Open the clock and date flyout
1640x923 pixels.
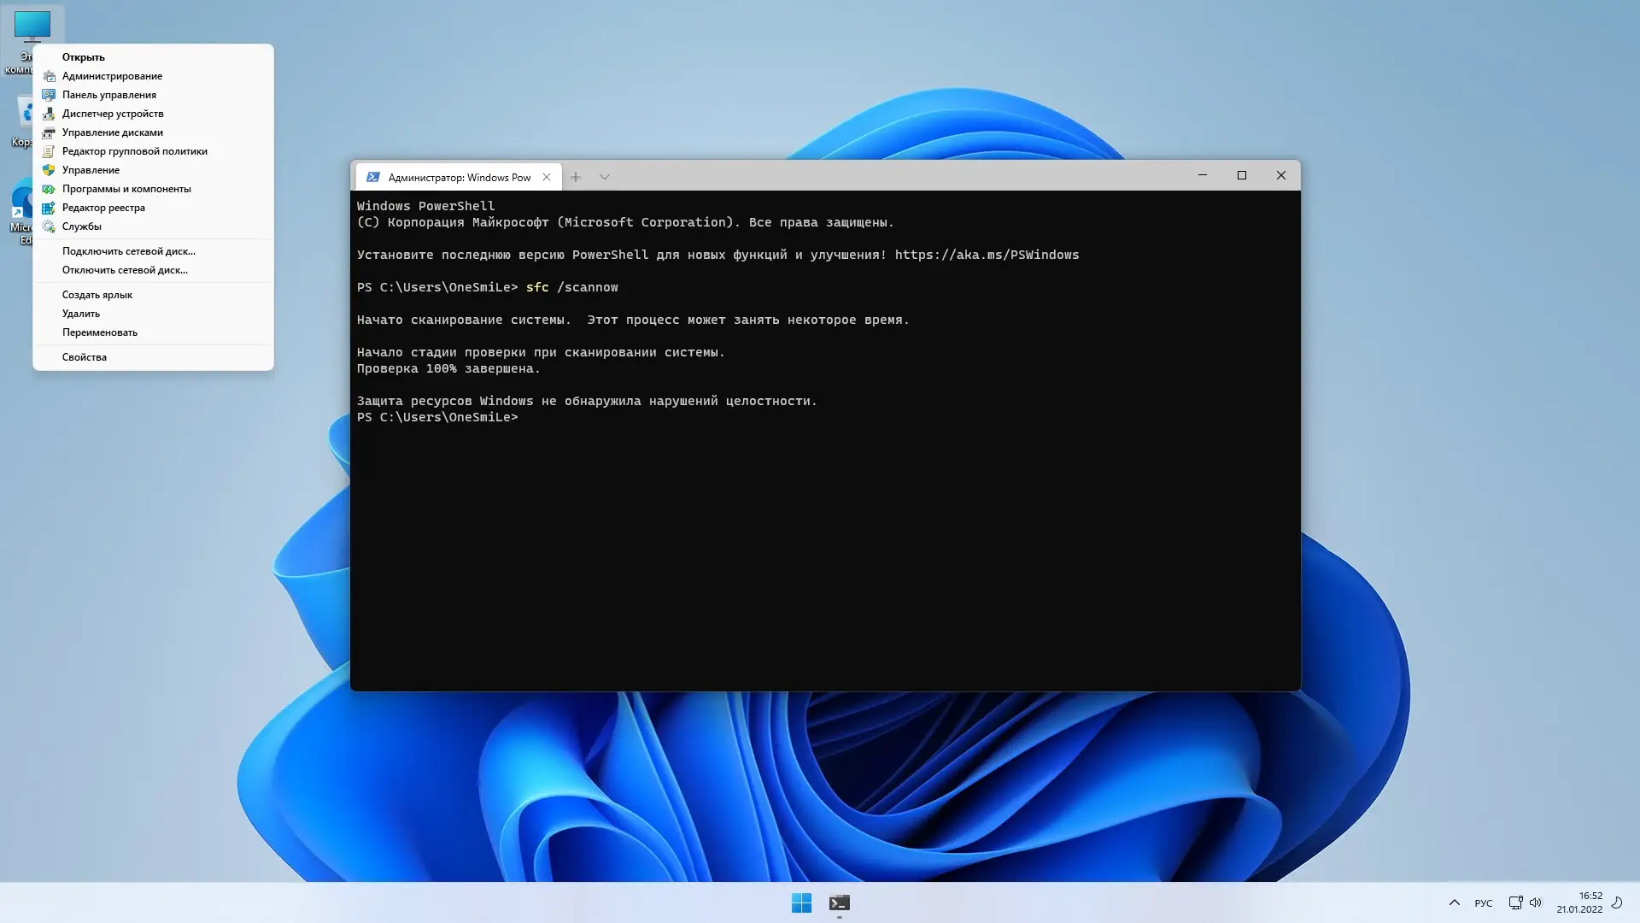pos(1579,902)
